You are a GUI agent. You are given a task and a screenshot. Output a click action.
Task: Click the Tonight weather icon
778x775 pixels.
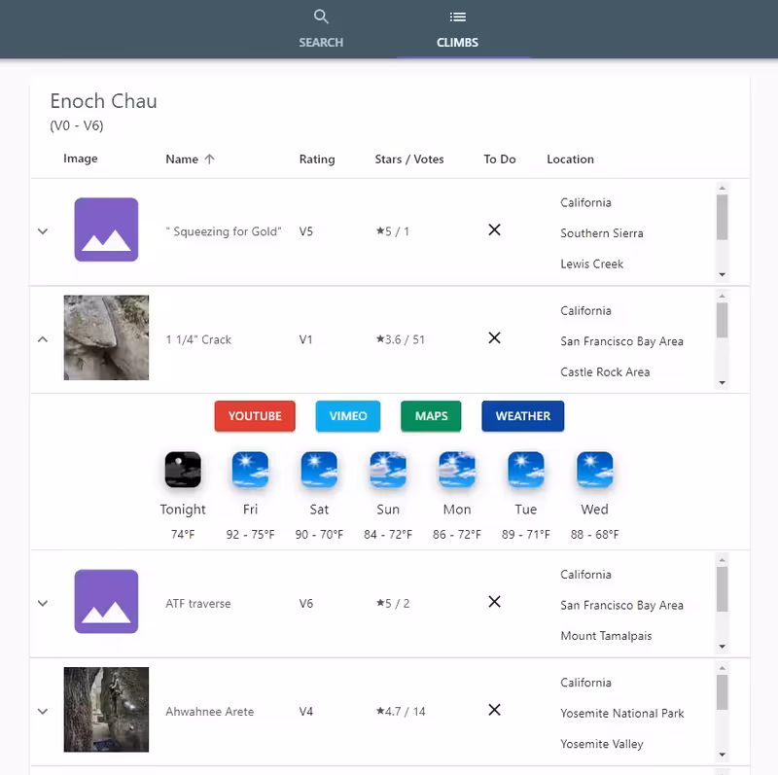pos(183,470)
